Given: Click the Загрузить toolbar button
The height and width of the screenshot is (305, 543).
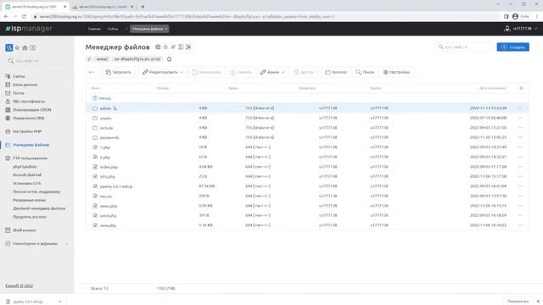Looking at the screenshot, I should click(118, 72).
